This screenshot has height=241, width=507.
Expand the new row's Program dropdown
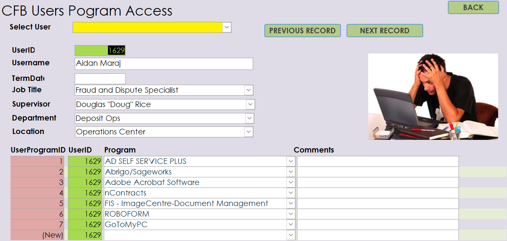(x=291, y=235)
